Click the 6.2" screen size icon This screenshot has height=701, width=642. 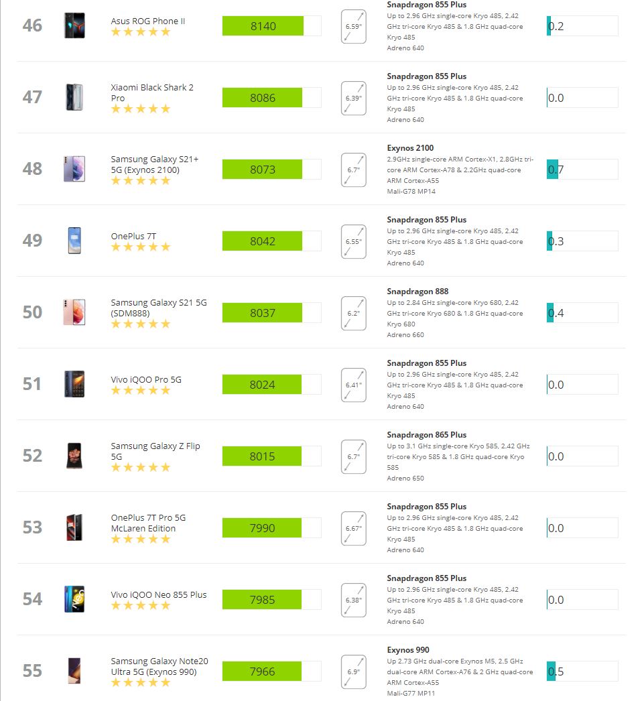(x=354, y=314)
